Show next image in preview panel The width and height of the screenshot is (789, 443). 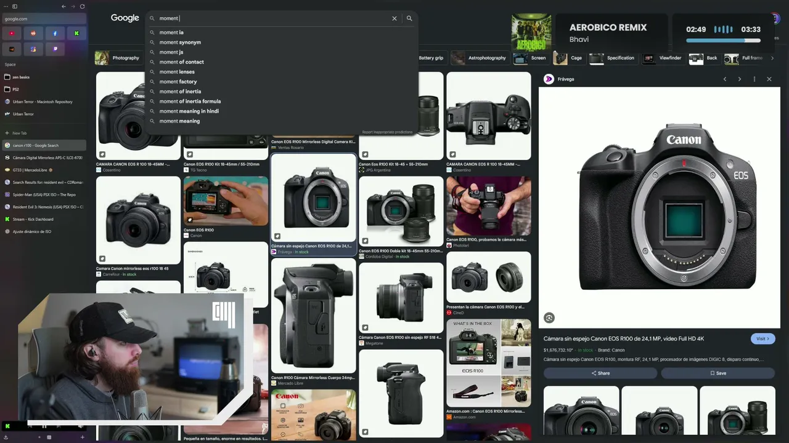pyautogui.click(x=740, y=79)
